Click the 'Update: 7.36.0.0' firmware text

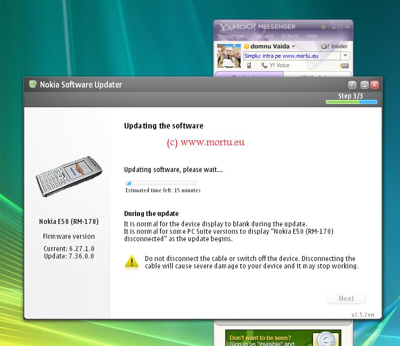pos(69,256)
